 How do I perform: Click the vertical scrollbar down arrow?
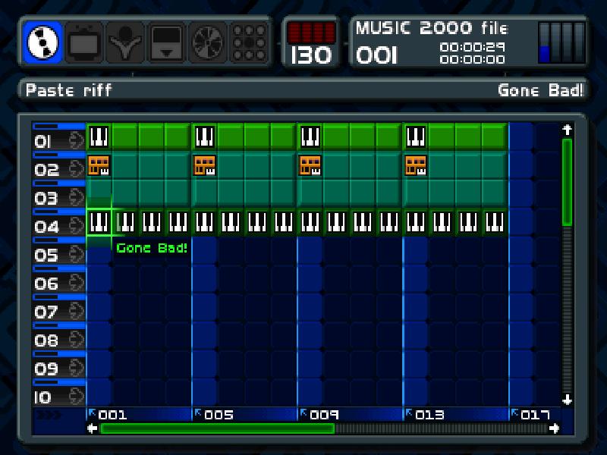[567, 400]
